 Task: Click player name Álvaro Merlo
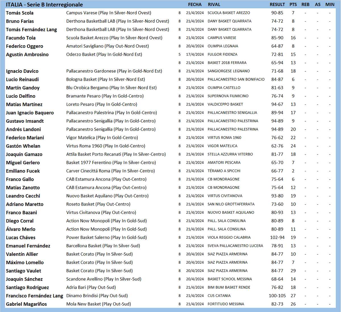coord(21,229)
